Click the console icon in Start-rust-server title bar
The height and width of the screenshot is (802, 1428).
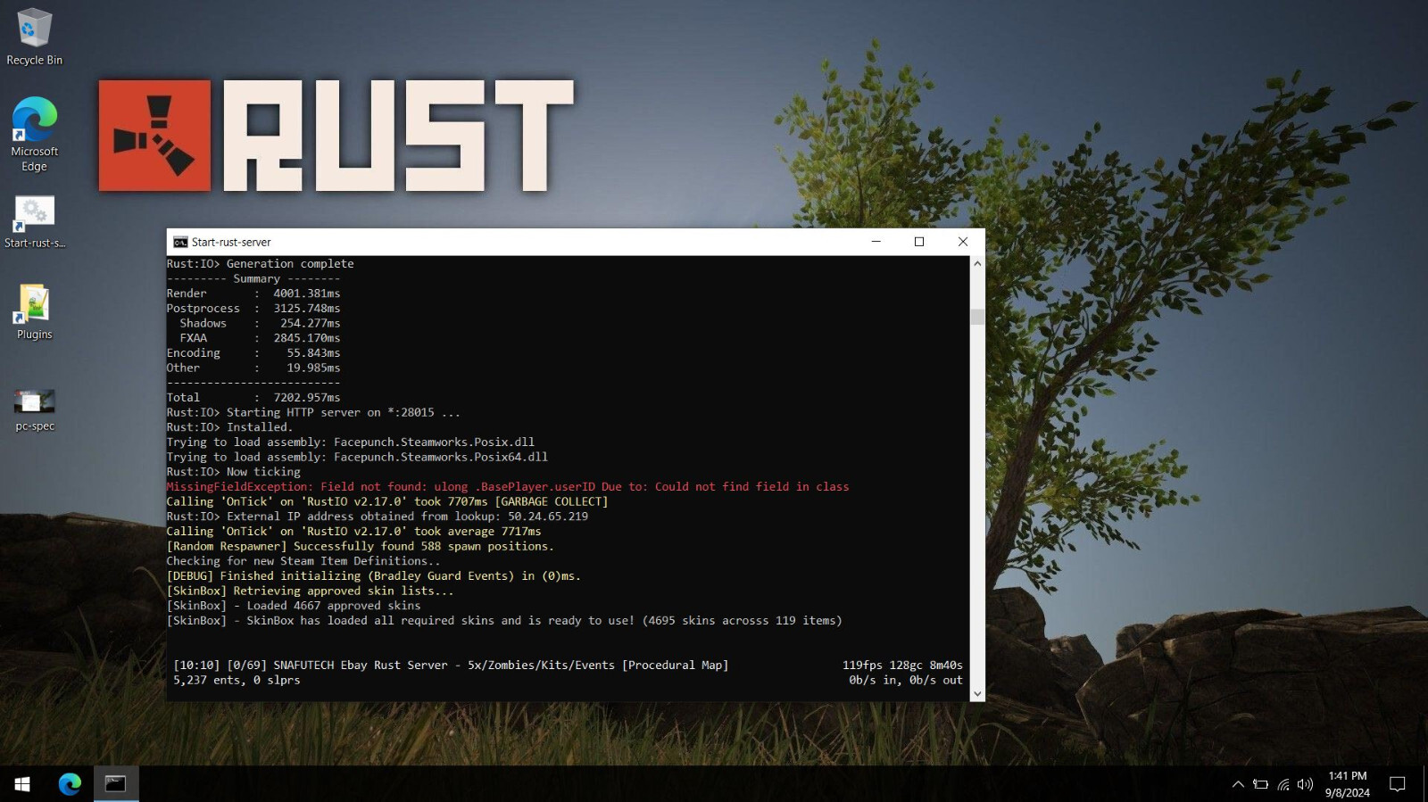click(x=180, y=242)
